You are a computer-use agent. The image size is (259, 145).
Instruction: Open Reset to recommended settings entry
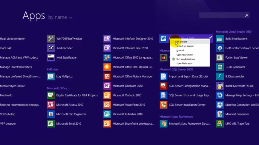[x=19, y=105]
